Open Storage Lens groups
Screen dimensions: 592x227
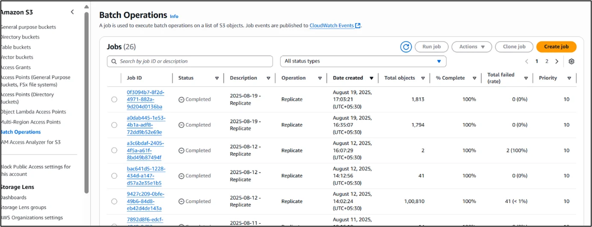coord(23,207)
